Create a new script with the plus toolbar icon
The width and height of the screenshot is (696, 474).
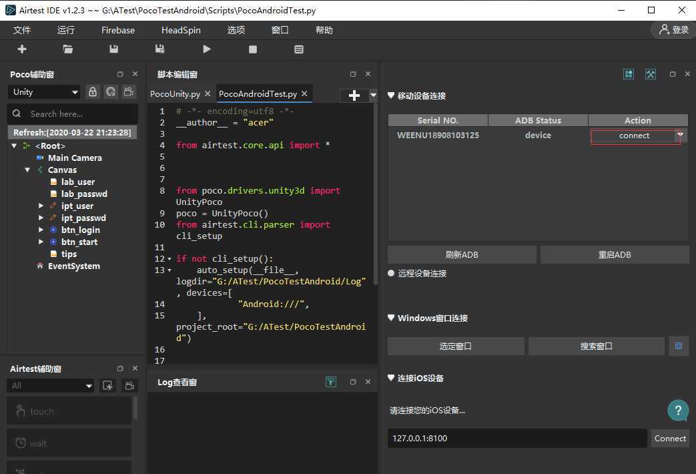pos(22,49)
